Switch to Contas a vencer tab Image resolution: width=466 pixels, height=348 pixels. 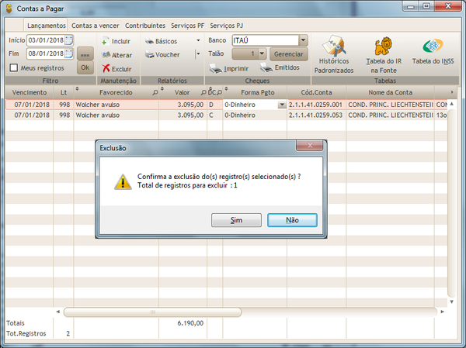95,26
